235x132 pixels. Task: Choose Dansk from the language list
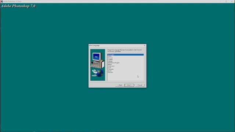point(109,56)
